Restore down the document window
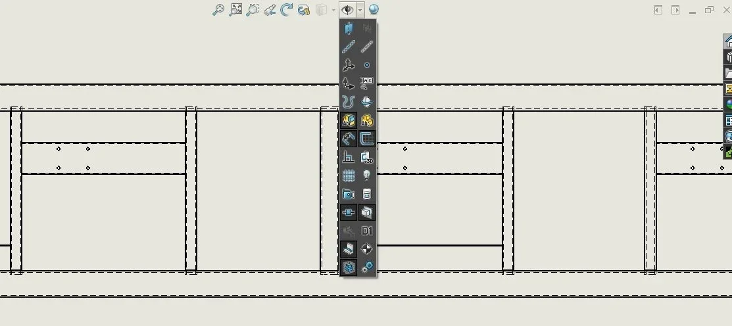This screenshot has width=732, height=326. point(709,9)
